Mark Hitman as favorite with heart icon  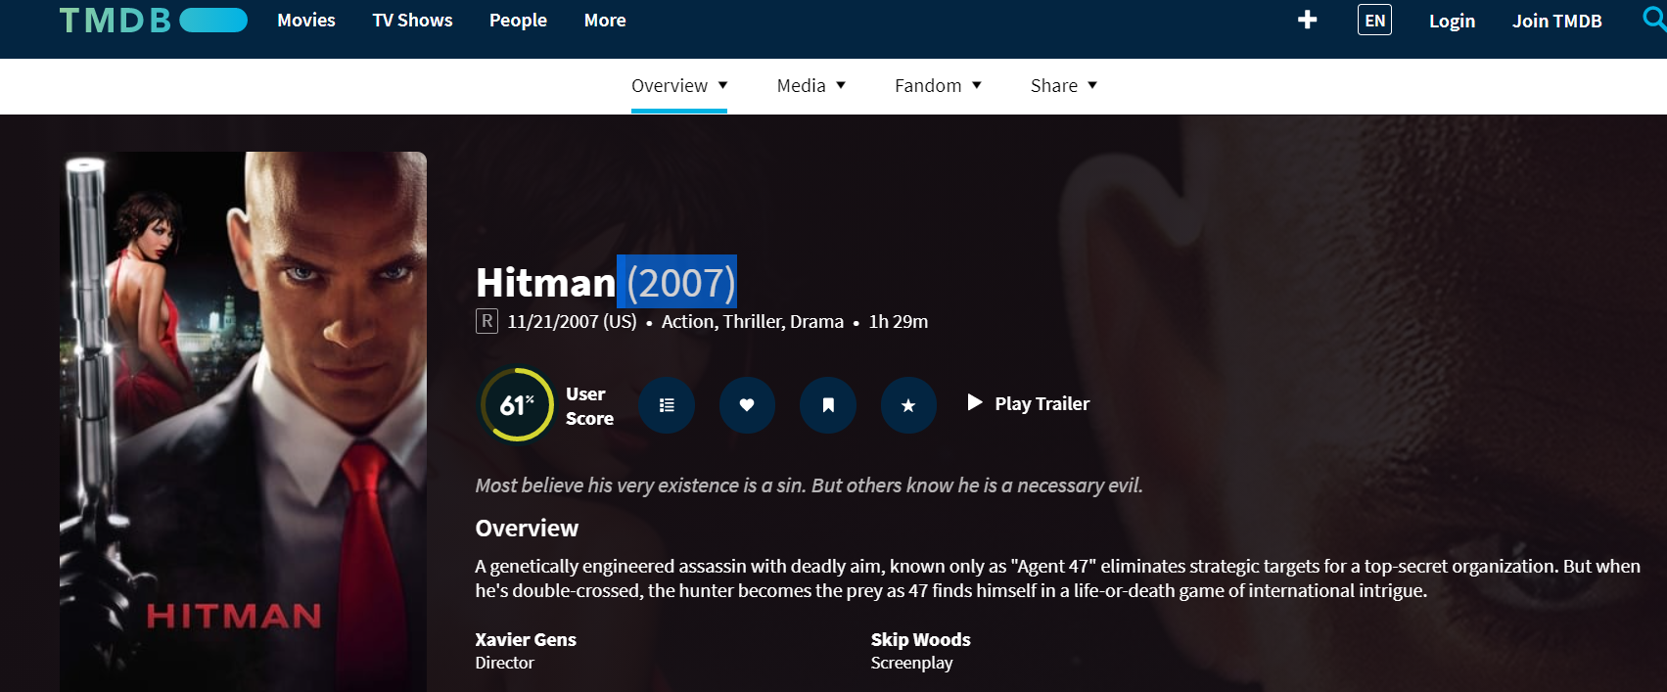(x=747, y=405)
